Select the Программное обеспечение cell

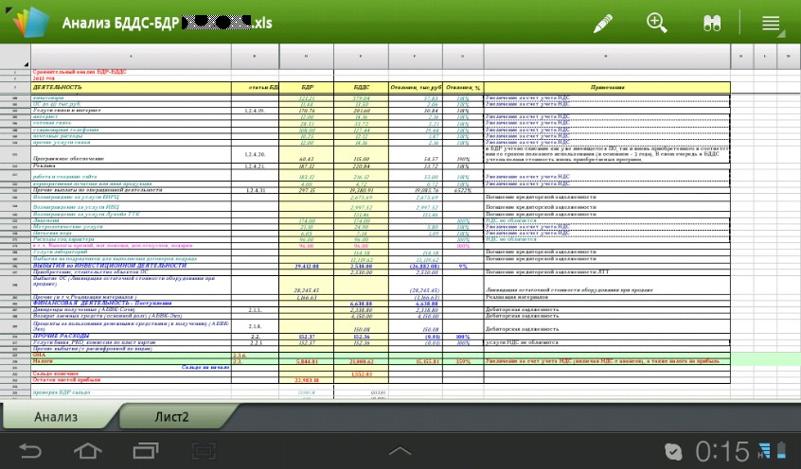131,155
